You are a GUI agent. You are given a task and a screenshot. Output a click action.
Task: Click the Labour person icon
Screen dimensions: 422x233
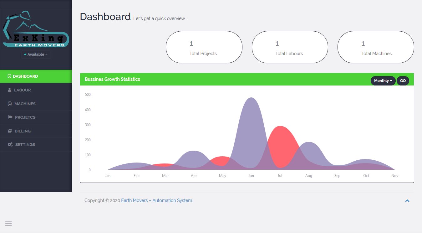pos(10,90)
